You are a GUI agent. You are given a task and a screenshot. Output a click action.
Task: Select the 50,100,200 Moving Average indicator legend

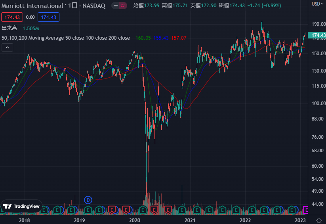coord(66,38)
